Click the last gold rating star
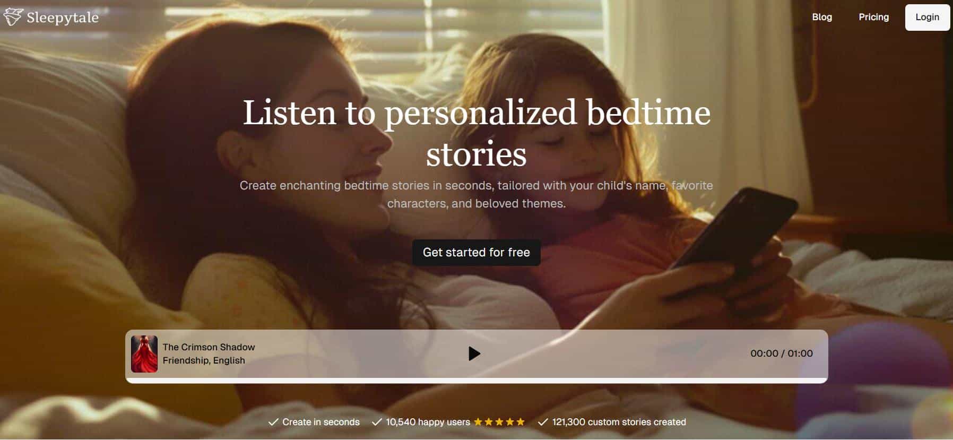This screenshot has height=440, width=953. [x=521, y=422]
